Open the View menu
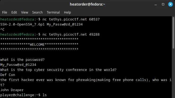The image size is (175, 98). coord(25,12)
